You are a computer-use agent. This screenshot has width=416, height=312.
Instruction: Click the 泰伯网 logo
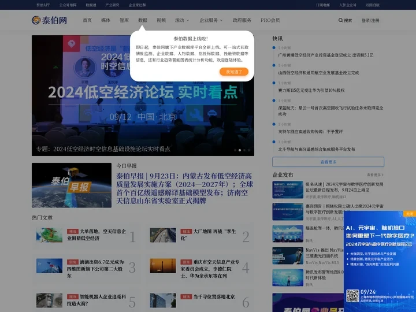pos(49,20)
